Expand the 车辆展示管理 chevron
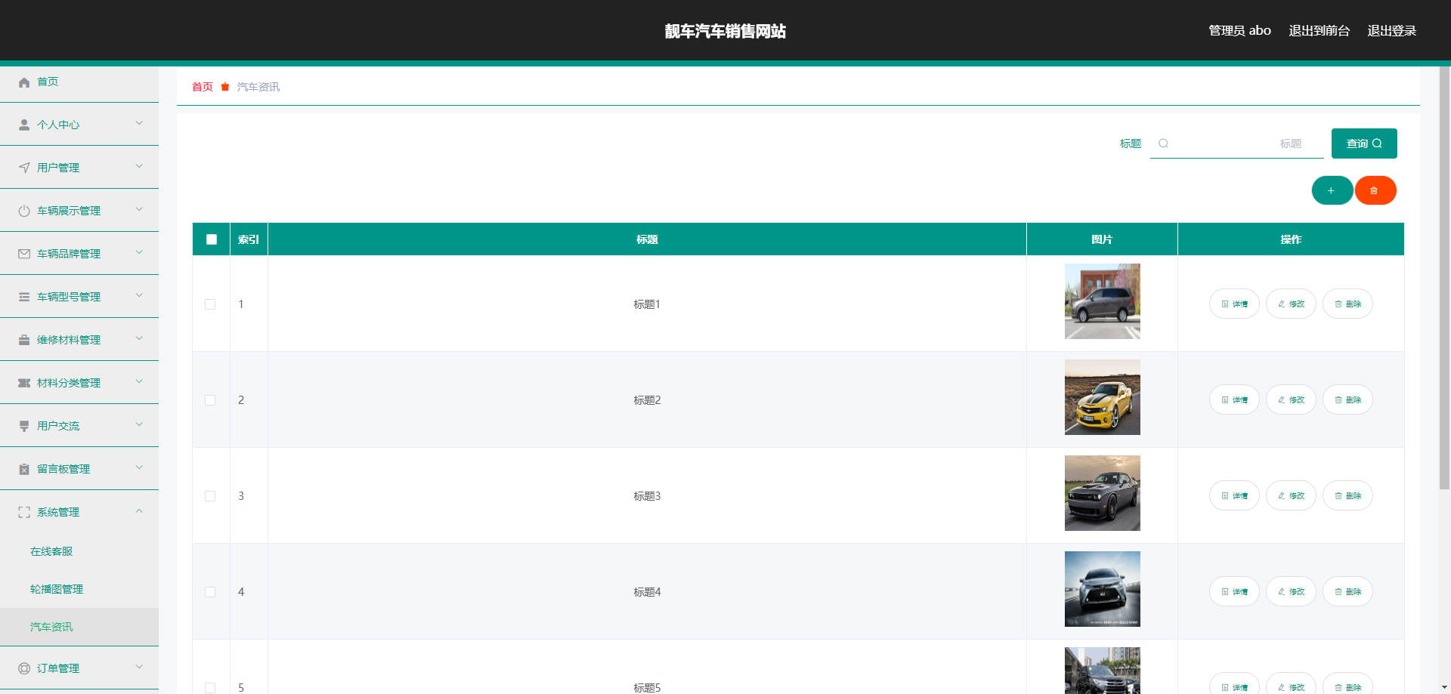The height and width of the screenshot is (694, 1451). point(139,209)
